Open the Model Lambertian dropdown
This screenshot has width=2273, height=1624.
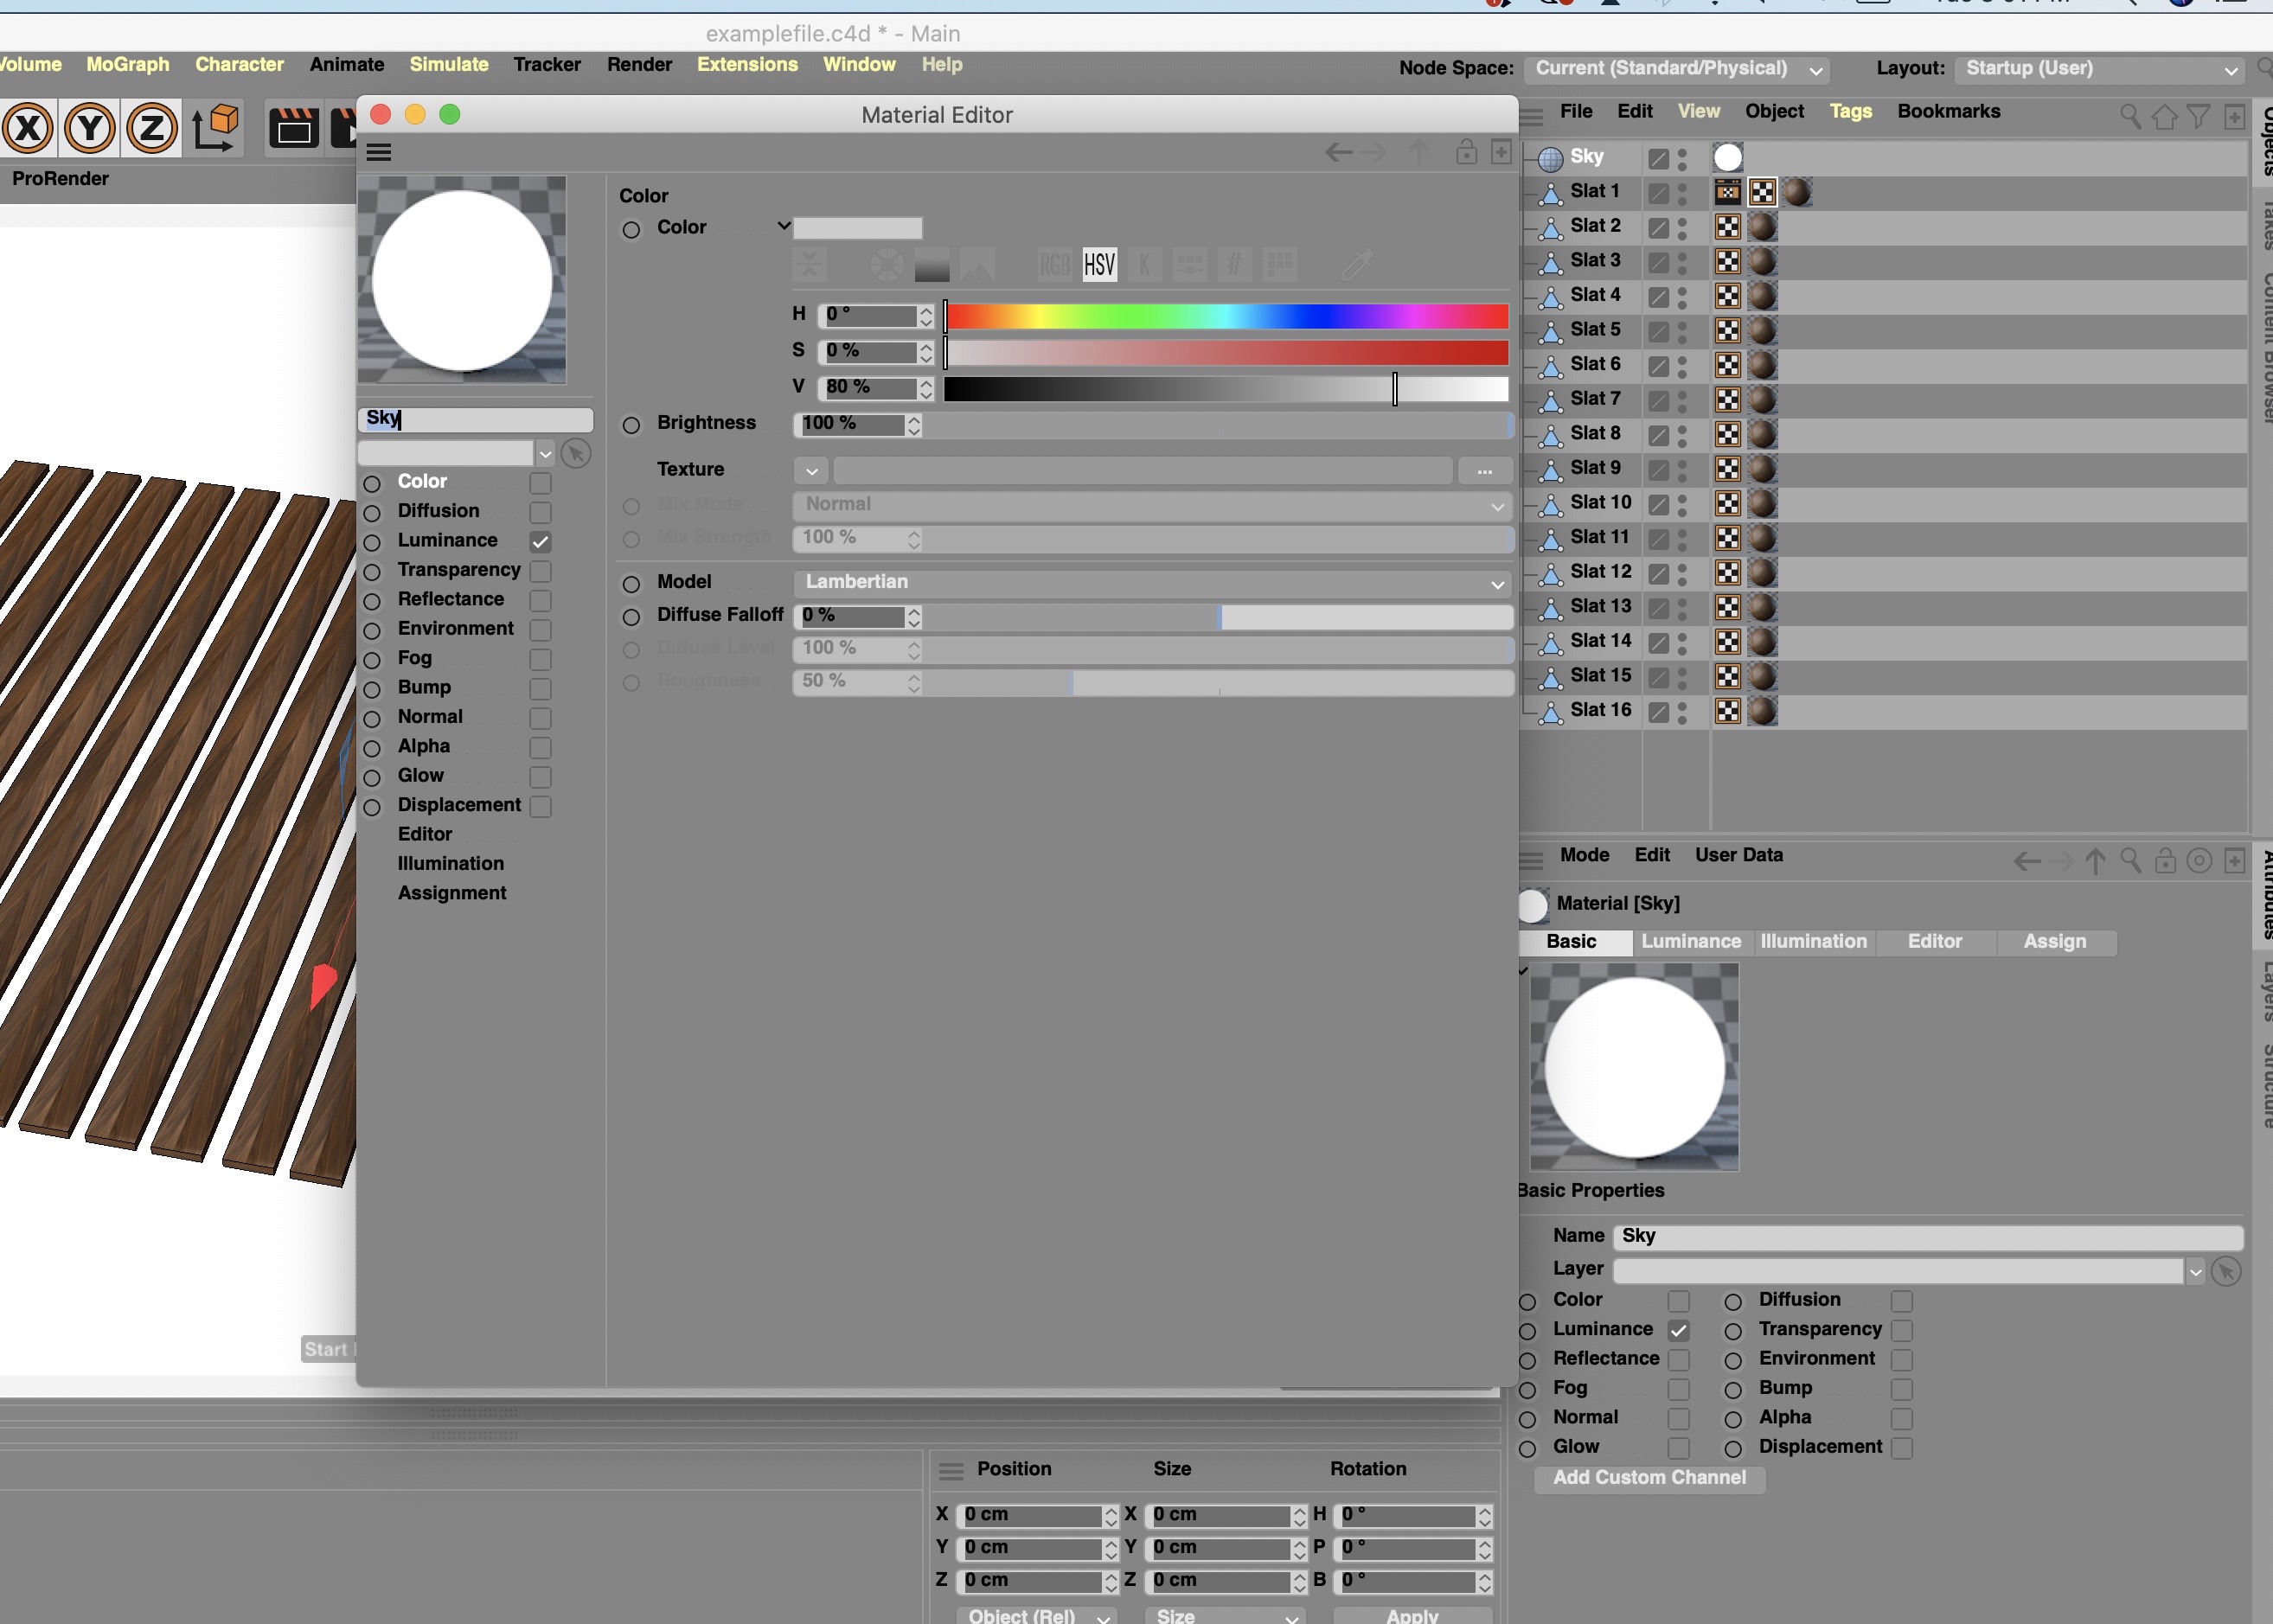click(x=1152, y=582)
